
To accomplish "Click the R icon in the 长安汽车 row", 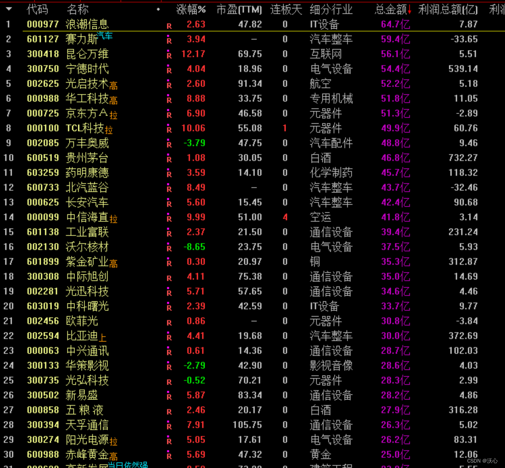I will click(169, 203).
